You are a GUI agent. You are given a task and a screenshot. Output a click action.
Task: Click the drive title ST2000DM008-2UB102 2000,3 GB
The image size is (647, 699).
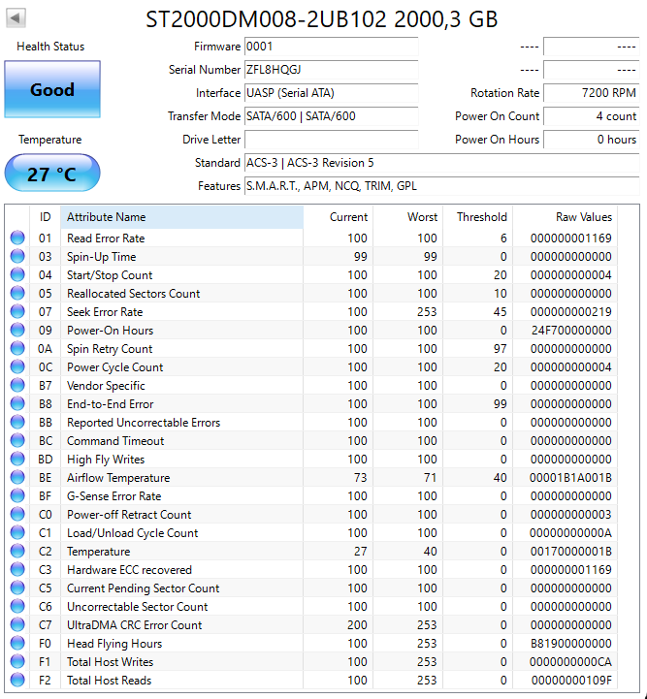pyautogui.click(x=321, y=19)
